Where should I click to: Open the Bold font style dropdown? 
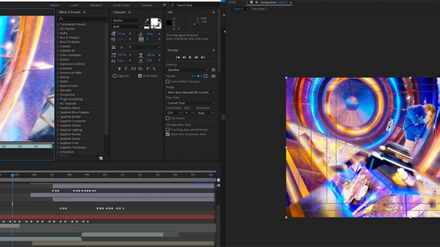click(127, 27)
